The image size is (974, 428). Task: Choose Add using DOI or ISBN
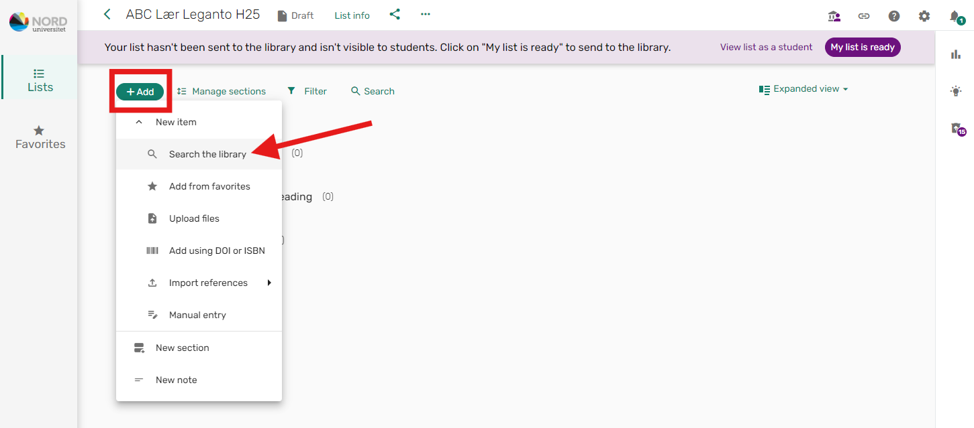(199, 251)
